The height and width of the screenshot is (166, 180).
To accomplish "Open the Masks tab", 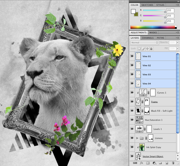I will pos(153,33).
